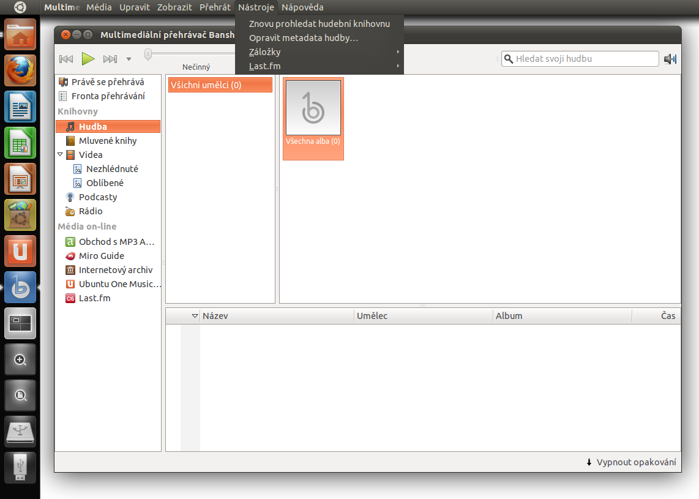
Task: Open 'Obchod s MP3 A…' store
Action: coord(110,242)
